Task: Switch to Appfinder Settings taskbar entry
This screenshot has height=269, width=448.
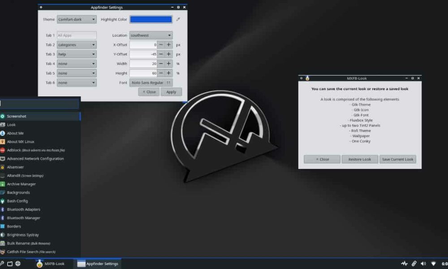Action: tap(98, 264)
